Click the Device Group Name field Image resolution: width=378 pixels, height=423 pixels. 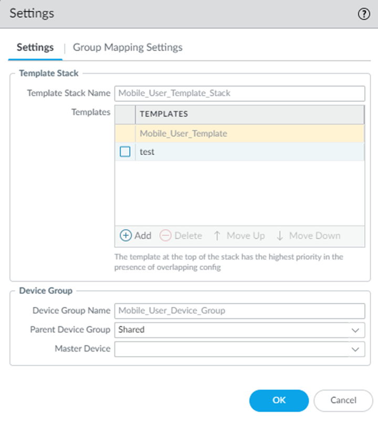tap(239, 311)
